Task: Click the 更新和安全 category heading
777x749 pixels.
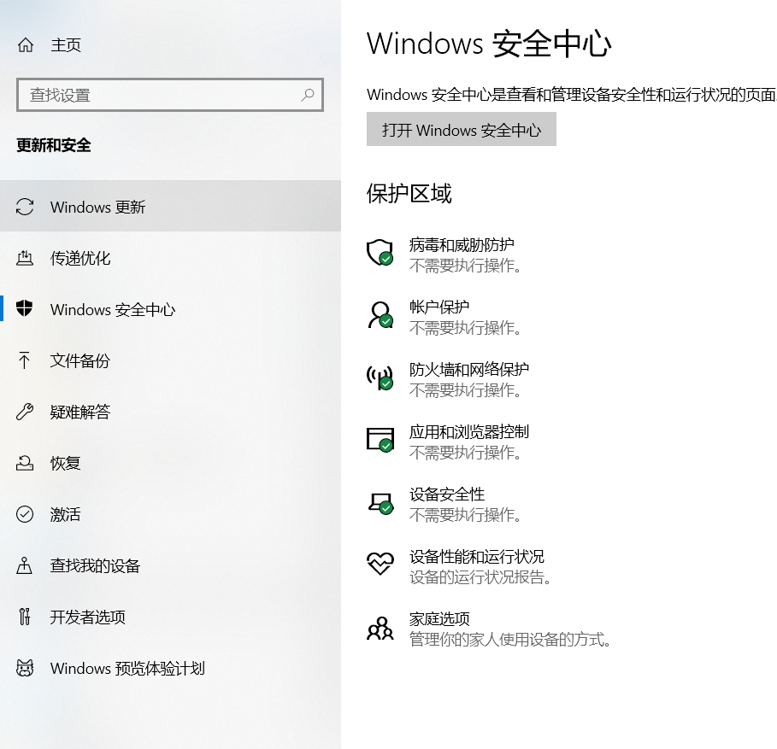Action: [54, 145]
